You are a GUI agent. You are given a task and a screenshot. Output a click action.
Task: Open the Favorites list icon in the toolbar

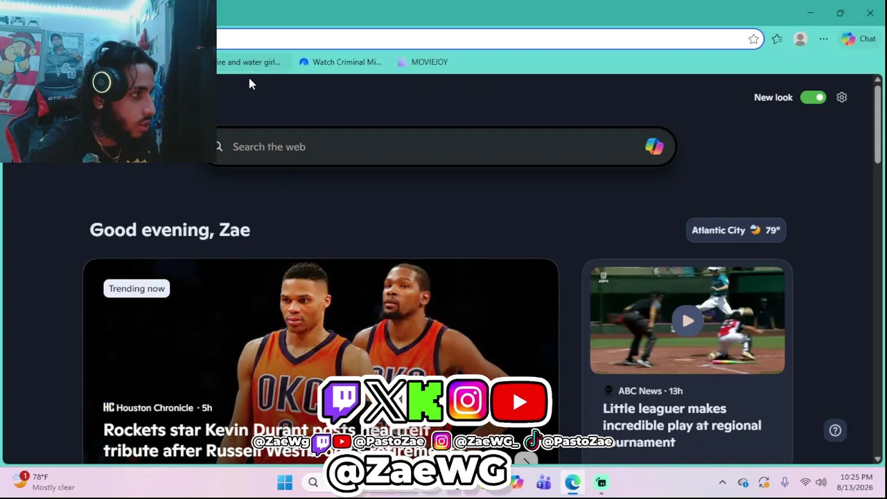(x=777, y=40)
